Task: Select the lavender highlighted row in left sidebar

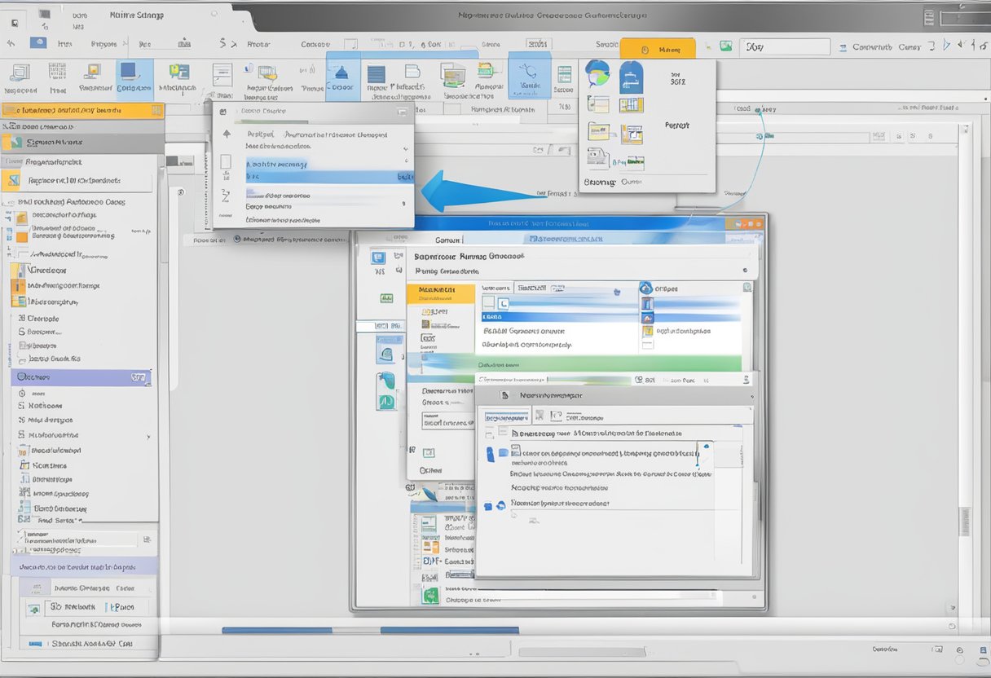Action: pyautogui.click(x=80, y=377)
